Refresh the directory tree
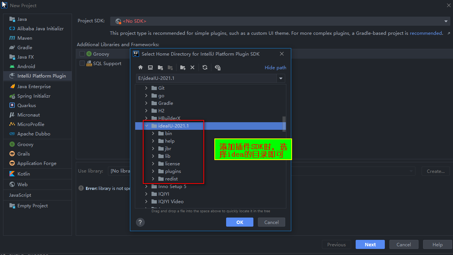Viewport: 453px width, 255px height. coord(205,67)
